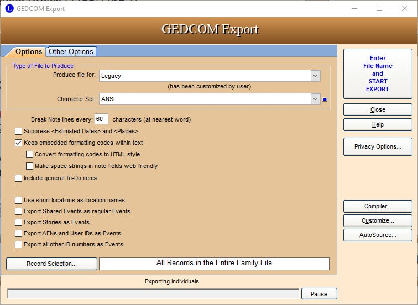Pause the export in progress
This screenshot has width=418, height=305.
pos(319,294)
